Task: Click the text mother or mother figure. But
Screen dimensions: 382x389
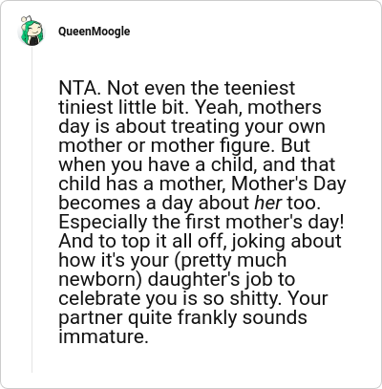Action: (x=184, y=145)
